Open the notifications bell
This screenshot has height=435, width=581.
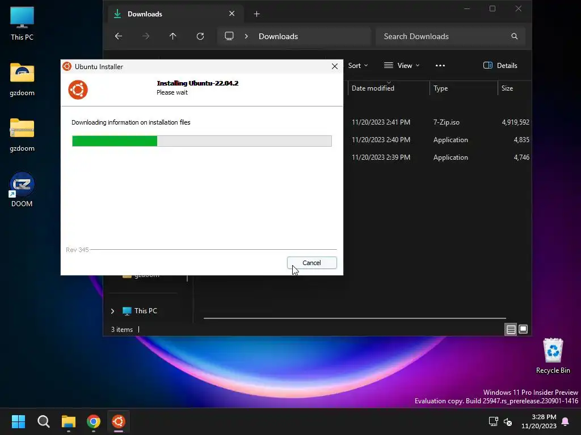[566, 421]
